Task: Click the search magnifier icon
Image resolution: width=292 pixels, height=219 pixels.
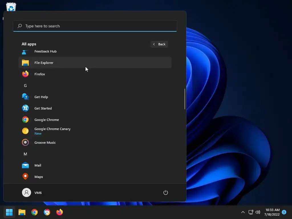Action: 20,26
